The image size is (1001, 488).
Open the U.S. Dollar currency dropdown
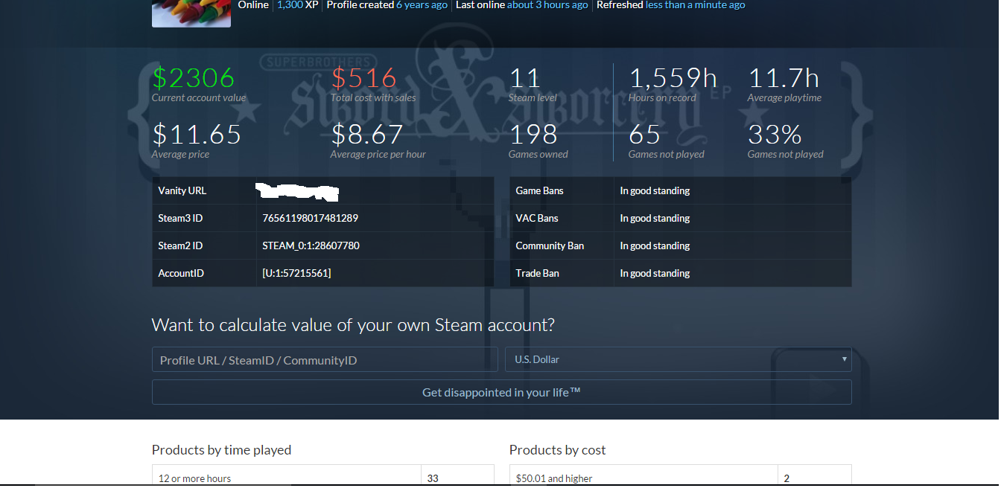(x=679, y=359)
